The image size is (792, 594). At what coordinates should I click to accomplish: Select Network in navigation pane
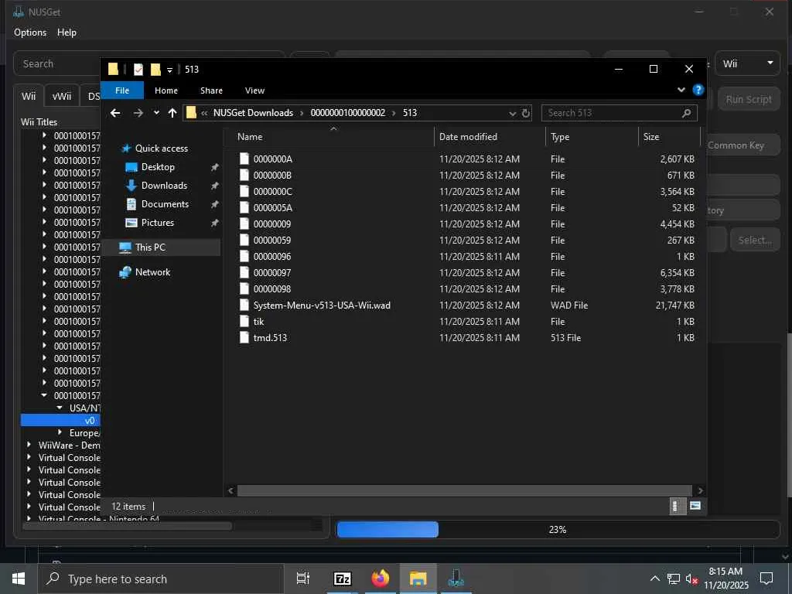tap(152, 272)
